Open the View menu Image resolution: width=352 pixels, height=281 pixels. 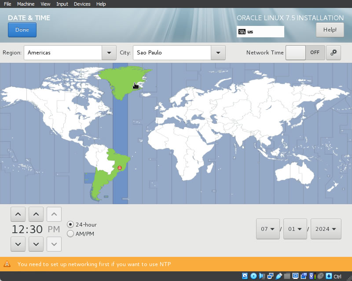(45, 4)
